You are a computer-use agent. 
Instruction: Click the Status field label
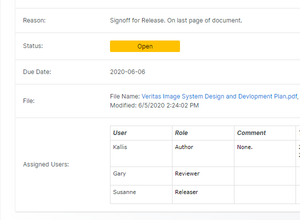point(33,46)
